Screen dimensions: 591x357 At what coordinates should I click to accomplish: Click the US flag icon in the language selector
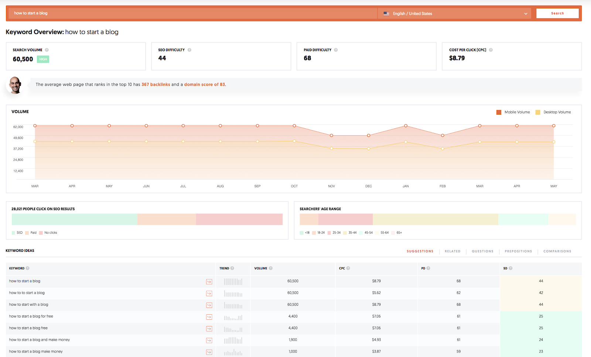point(386,14)
